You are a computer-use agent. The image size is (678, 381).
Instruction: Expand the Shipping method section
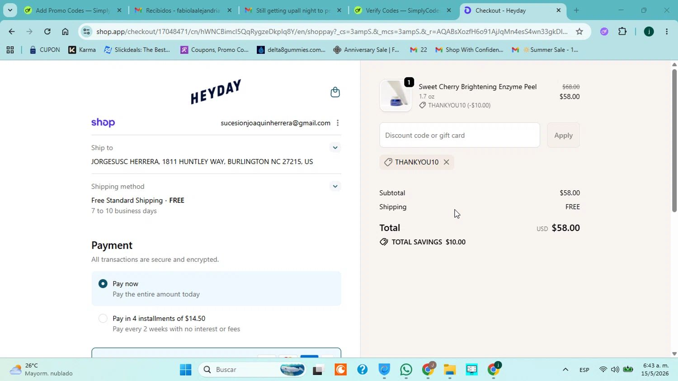(x=335, y=186)
